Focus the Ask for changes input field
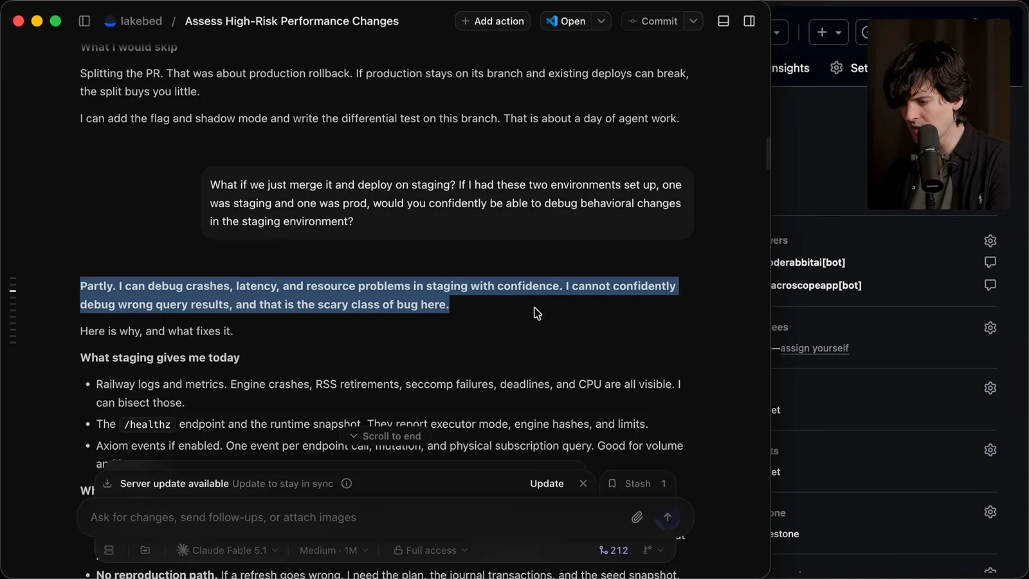The width and height of the screenshot is (1029, 579). pos(354,517)
